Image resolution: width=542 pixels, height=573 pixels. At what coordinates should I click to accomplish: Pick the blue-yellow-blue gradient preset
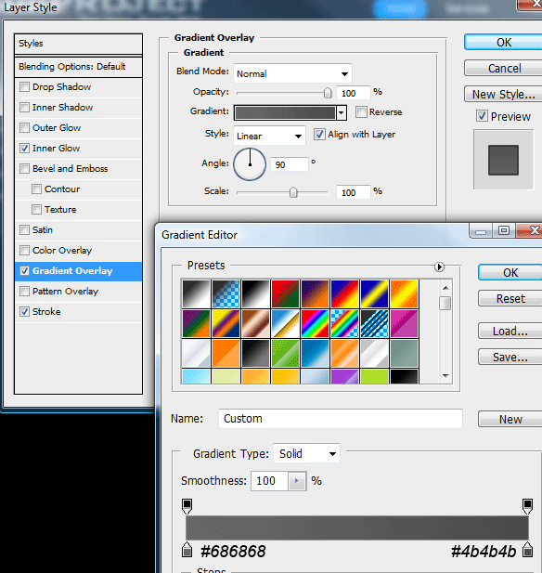(x=374, y=293)
